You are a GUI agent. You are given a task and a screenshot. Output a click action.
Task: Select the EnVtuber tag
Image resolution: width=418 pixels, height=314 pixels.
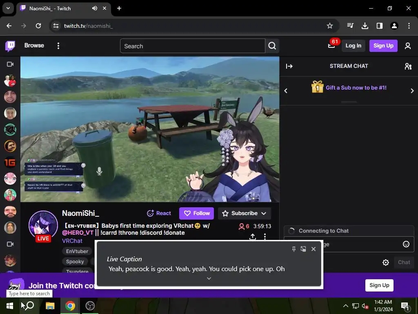pyautogui.click(x=77, y=251)
